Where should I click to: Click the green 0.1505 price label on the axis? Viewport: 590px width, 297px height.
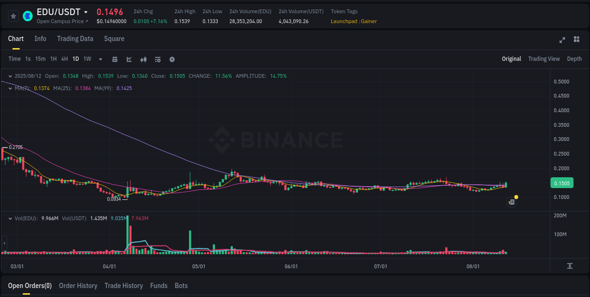coord(562,183)
